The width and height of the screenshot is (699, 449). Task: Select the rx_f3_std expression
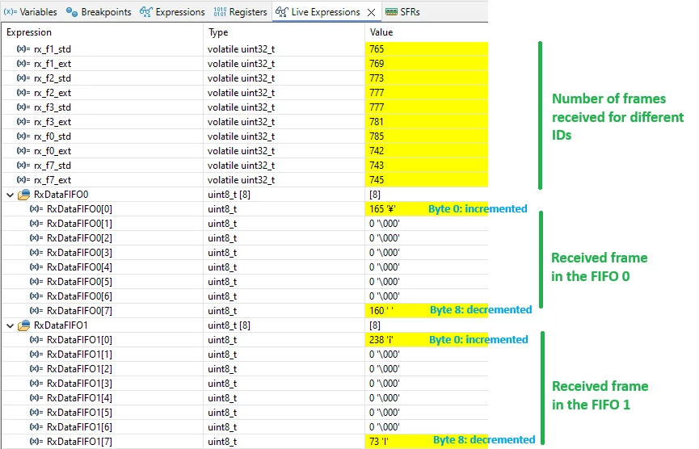click(53, 107)
